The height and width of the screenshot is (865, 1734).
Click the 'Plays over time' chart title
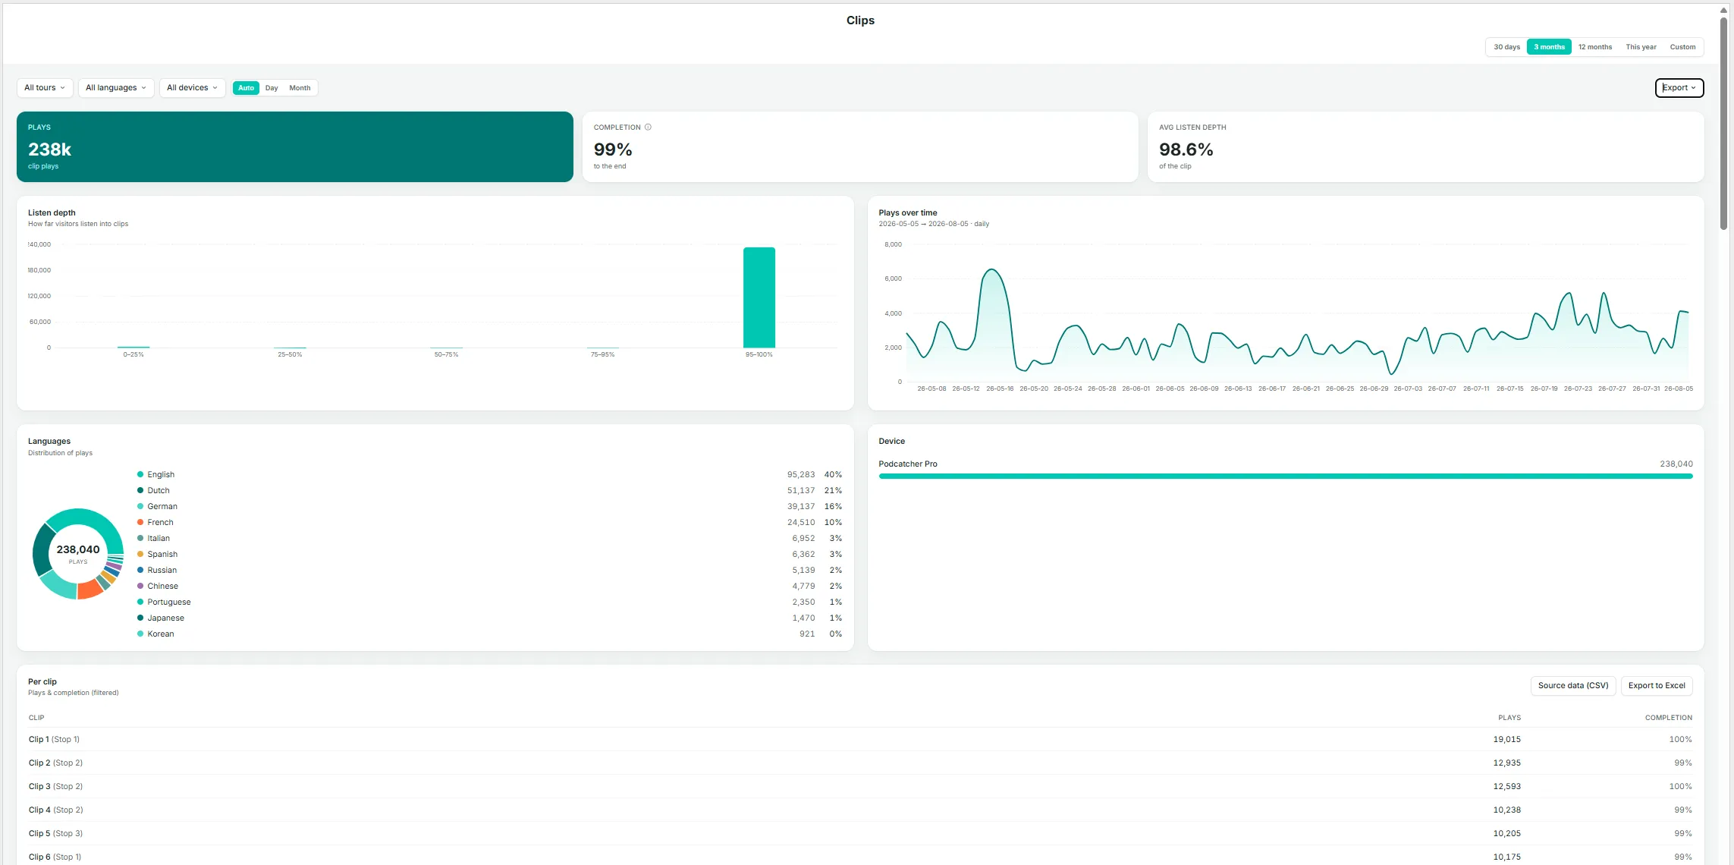coord(908,213)
